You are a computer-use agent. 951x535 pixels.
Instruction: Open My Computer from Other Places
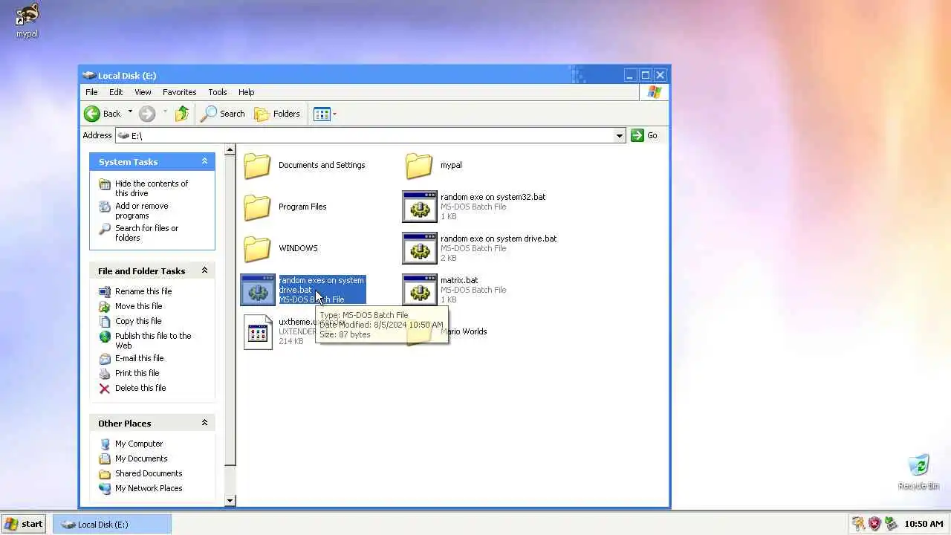[x=139, y=444]
